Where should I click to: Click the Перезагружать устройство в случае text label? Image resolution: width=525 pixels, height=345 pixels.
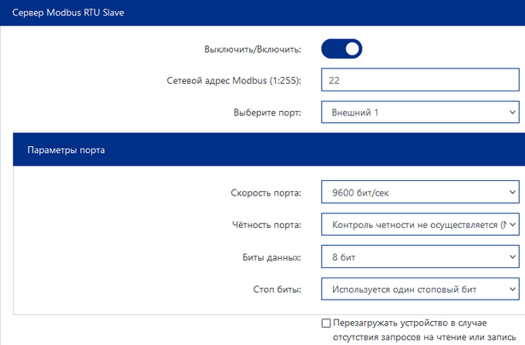click(410, 323)
